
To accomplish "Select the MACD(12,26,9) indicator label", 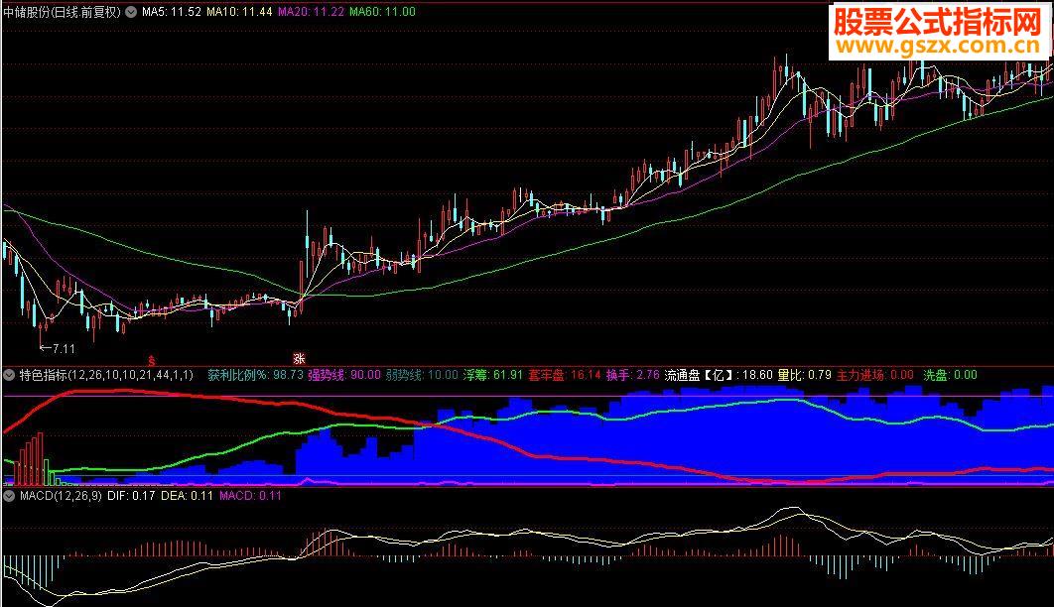I will pos(61,496).
